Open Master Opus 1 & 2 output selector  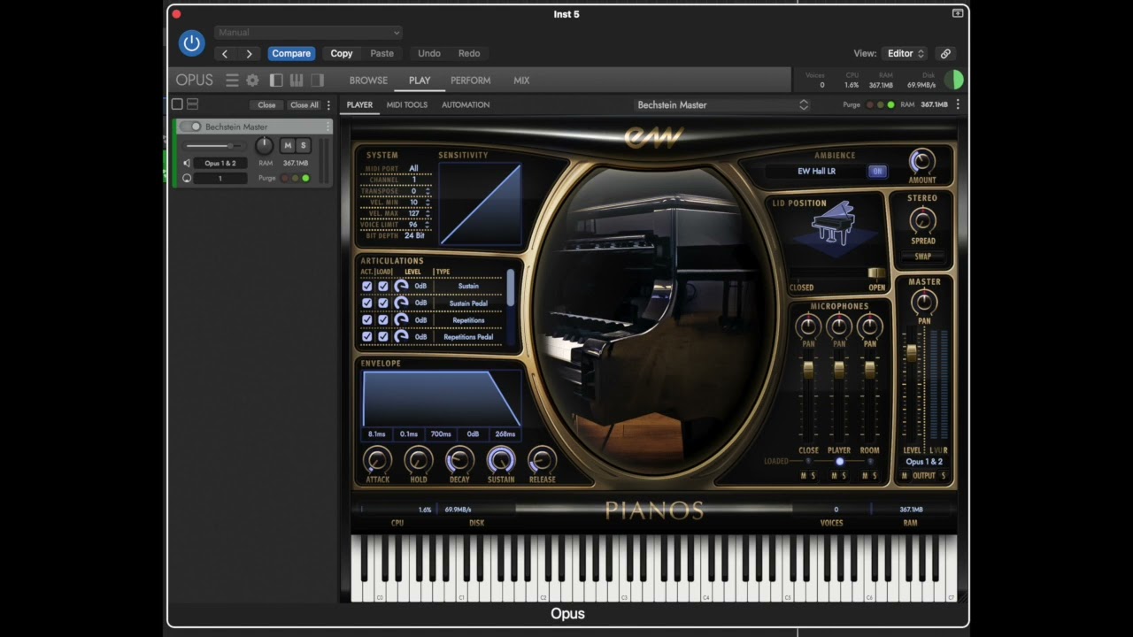coord(923,462)
